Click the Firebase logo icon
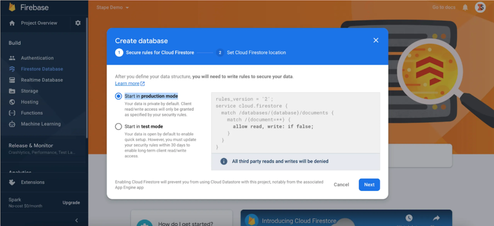This screenshot has height=226, width=494. (x=12, y=7)
